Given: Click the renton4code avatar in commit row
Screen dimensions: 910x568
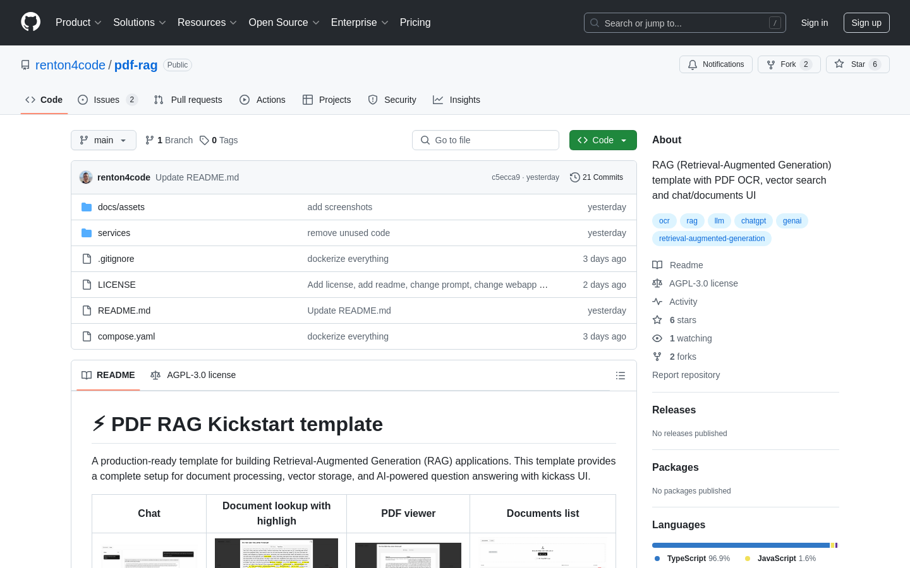Looking at the screenshot, I should click(86, 177).
